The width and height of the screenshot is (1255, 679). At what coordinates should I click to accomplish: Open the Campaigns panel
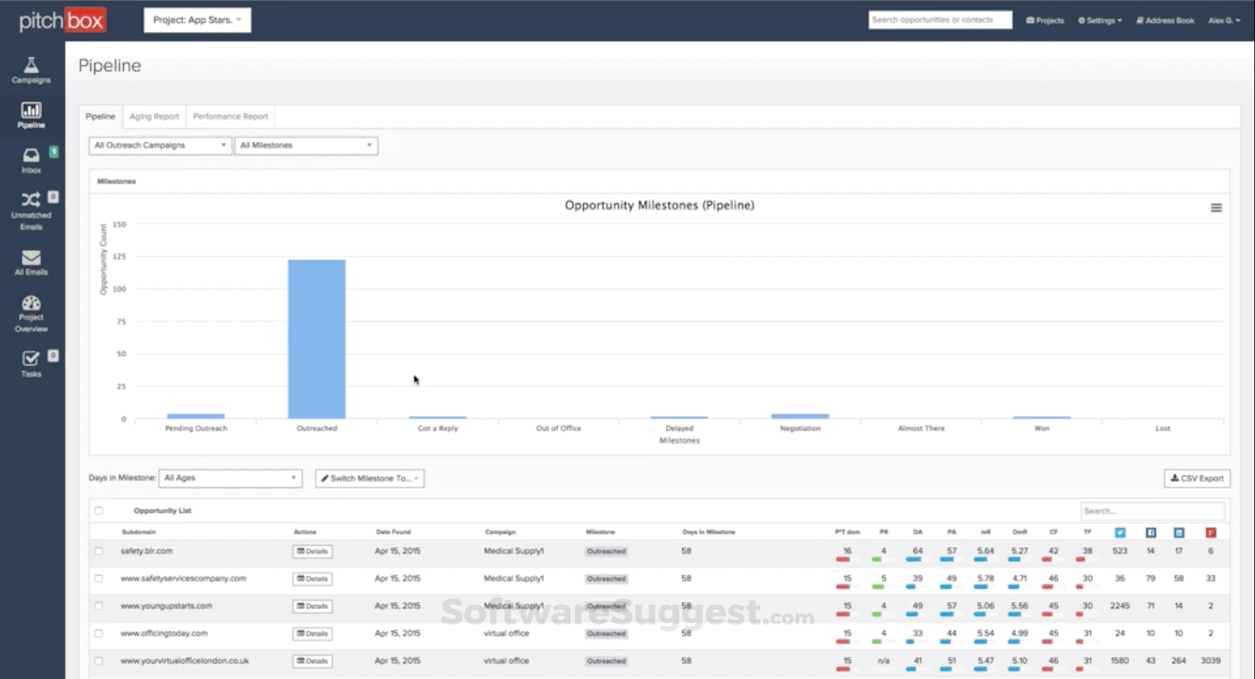click(x=31, y=71)
